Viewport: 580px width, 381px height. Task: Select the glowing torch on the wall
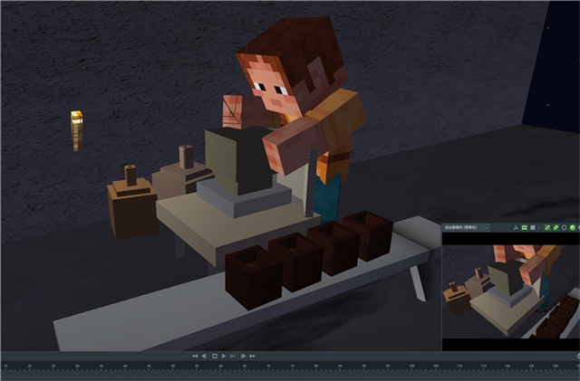point(76,130)
